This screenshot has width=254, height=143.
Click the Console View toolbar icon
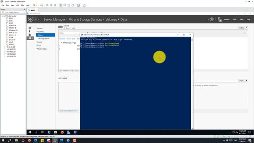[x=79, y=5]
